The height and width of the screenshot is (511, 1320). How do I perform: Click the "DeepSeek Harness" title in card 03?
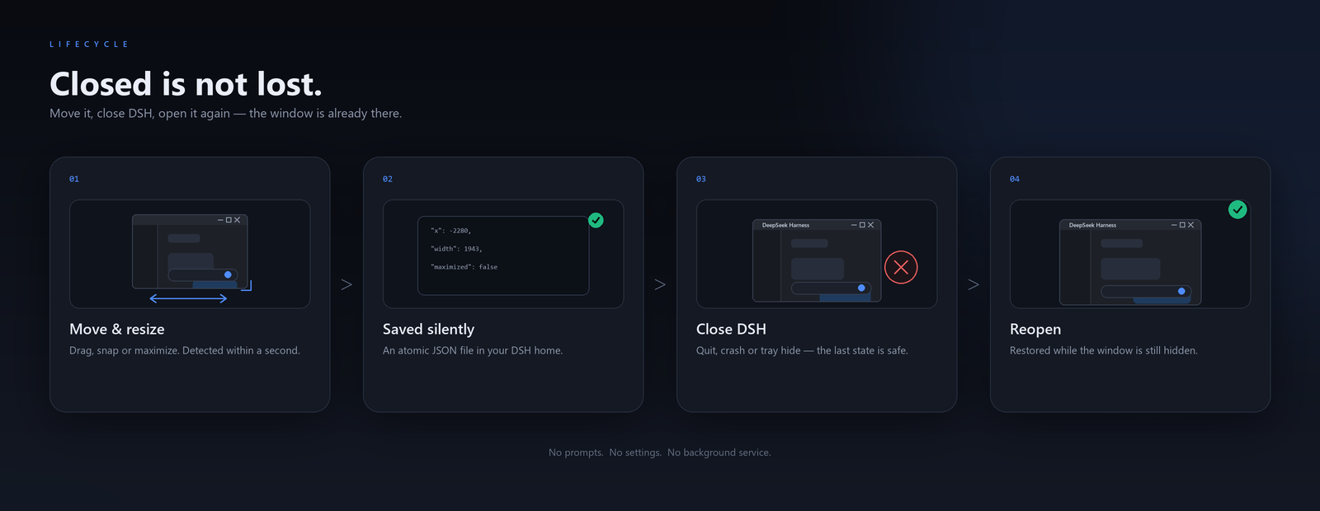pyautogui.click(x=785, y=225)
